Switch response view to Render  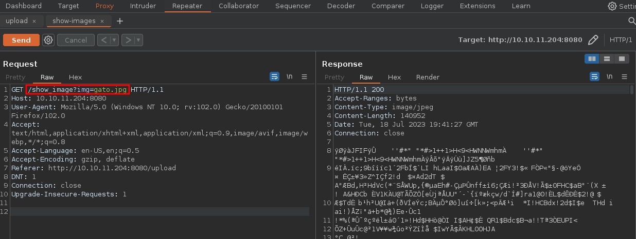point(428,77)
